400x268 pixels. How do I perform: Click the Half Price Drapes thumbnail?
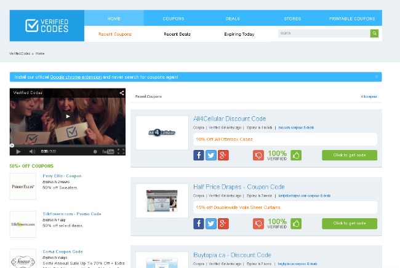162,201
